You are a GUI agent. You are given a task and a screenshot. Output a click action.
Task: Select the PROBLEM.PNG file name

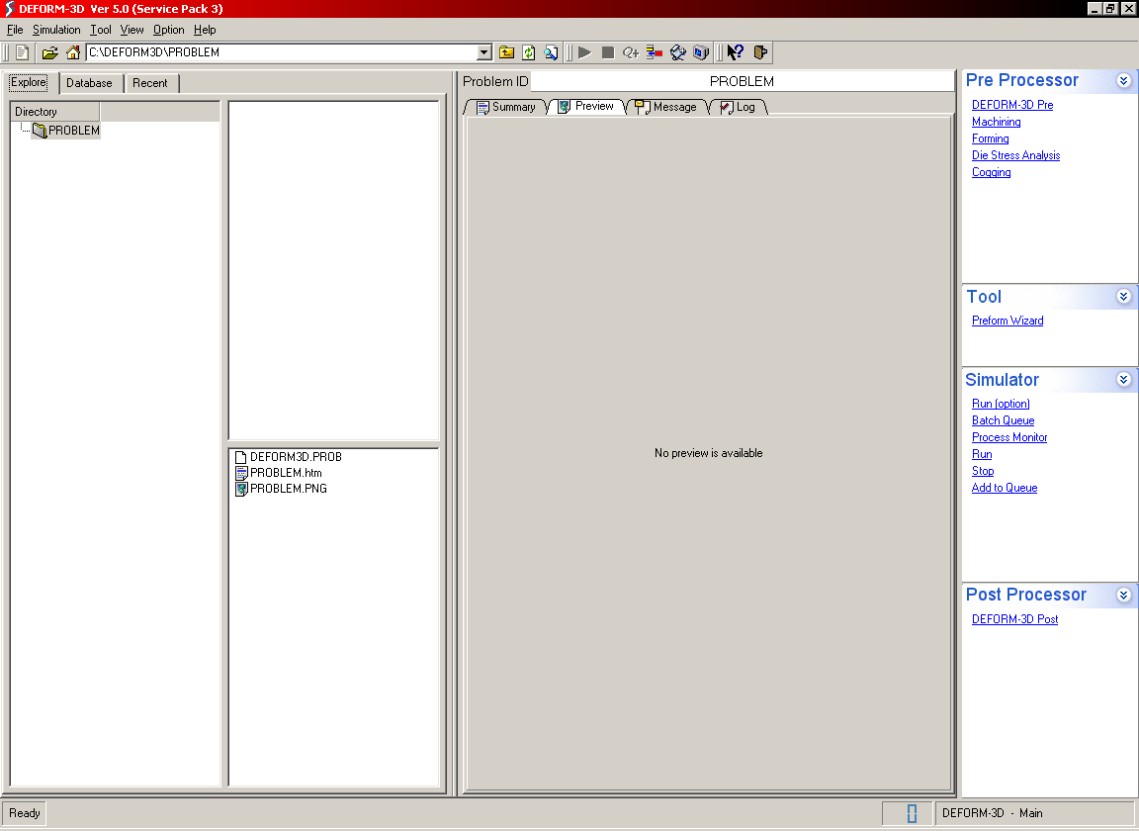(289, 489)
